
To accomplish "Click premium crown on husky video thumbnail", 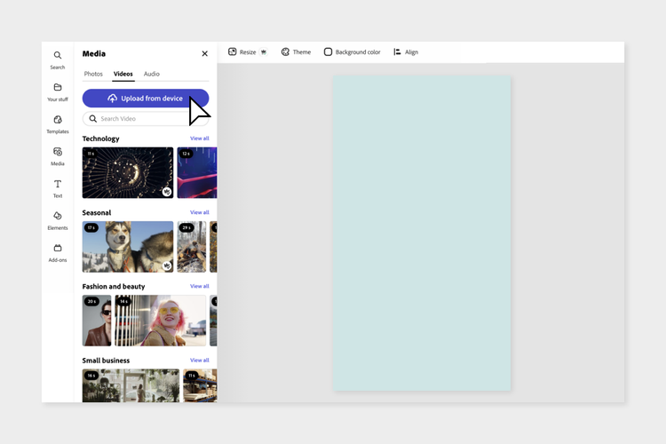I will (167, 266).
